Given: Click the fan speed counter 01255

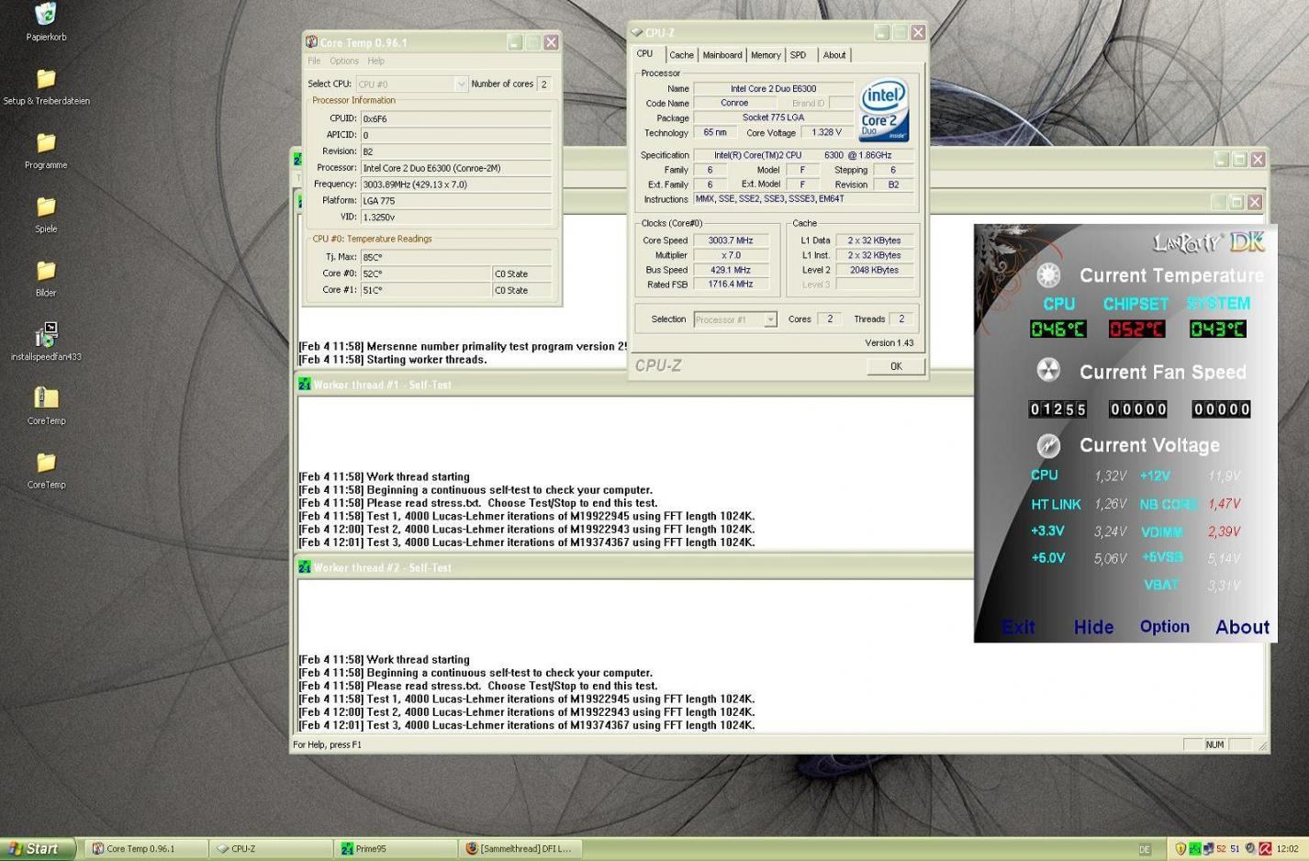Looking at the screenshot, I should click(x=1058, y=409).
